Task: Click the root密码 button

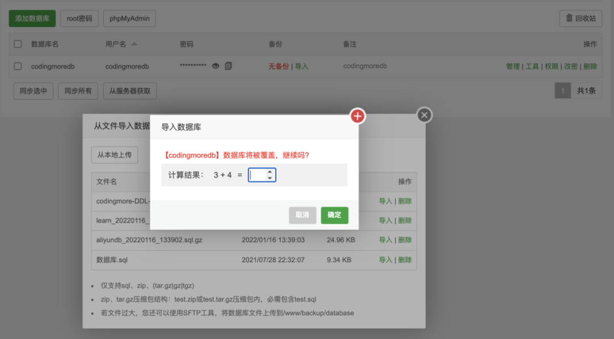Action: (x=79, y=18)
